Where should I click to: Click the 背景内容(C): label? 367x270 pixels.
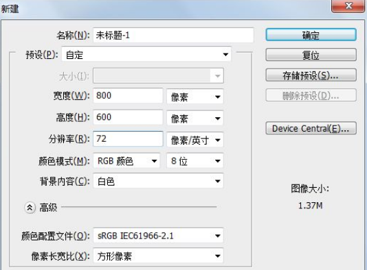click(65, 182)
